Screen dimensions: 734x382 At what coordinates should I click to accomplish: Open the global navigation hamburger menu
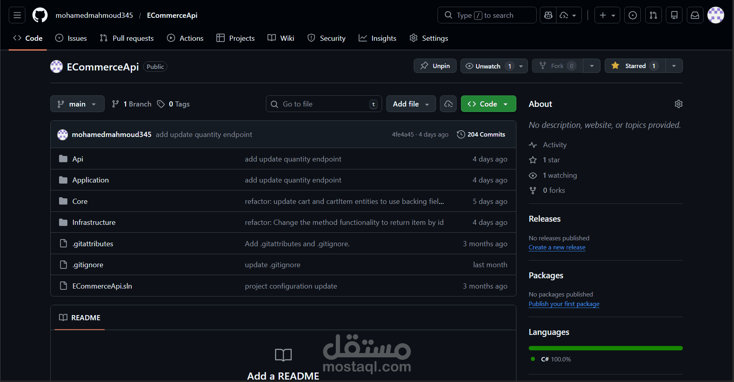tap(17, 15)
